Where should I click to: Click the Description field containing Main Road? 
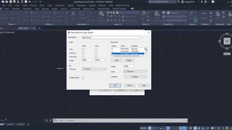pos(111,38)
